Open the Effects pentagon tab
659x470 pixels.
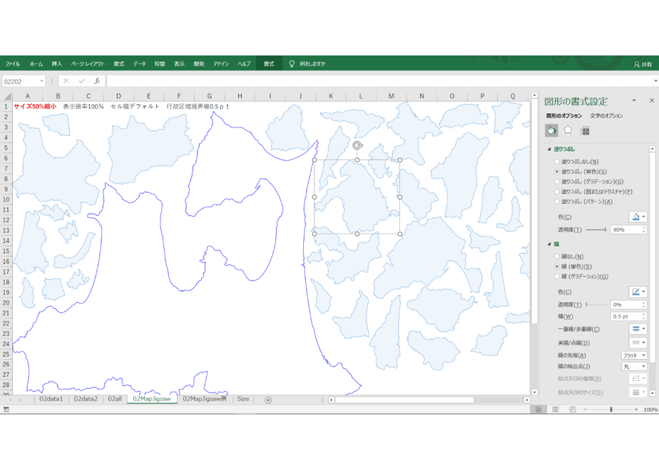[568, 130]
